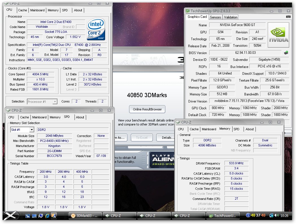Click the BIOS Version 62.94.11.00.03 field

click(x=245, y=53)
